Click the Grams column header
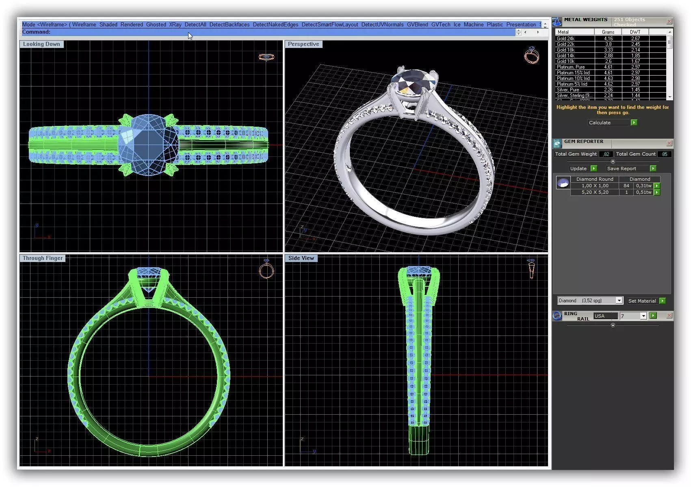Screen dimensions: 691x487 pos(608,32)
